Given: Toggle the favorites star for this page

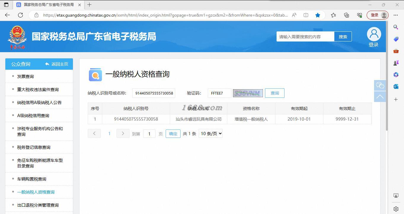Looking at the screenshot, I should pyautogui.click(x=318, y=15).
